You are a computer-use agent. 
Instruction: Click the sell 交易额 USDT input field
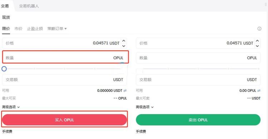coord(198,79)
